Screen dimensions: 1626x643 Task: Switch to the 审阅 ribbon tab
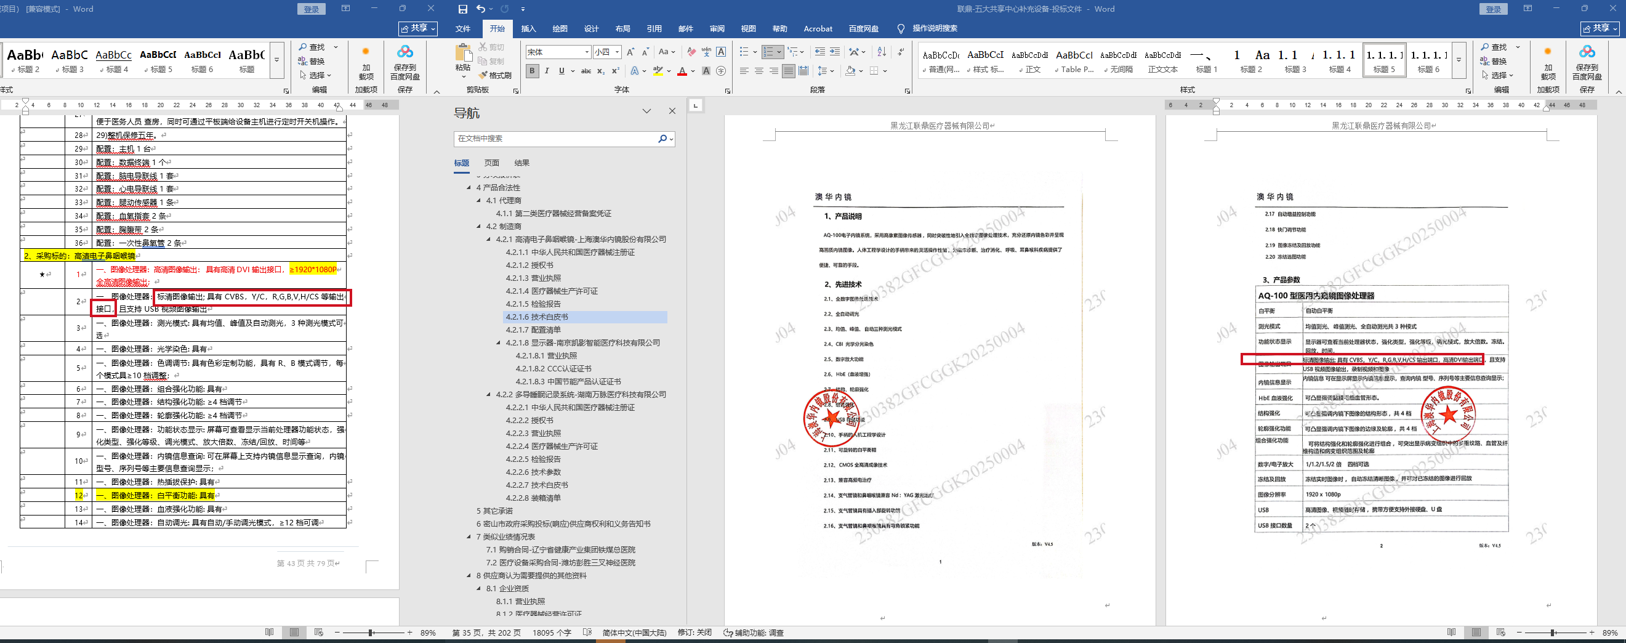(x=717, y=28)
